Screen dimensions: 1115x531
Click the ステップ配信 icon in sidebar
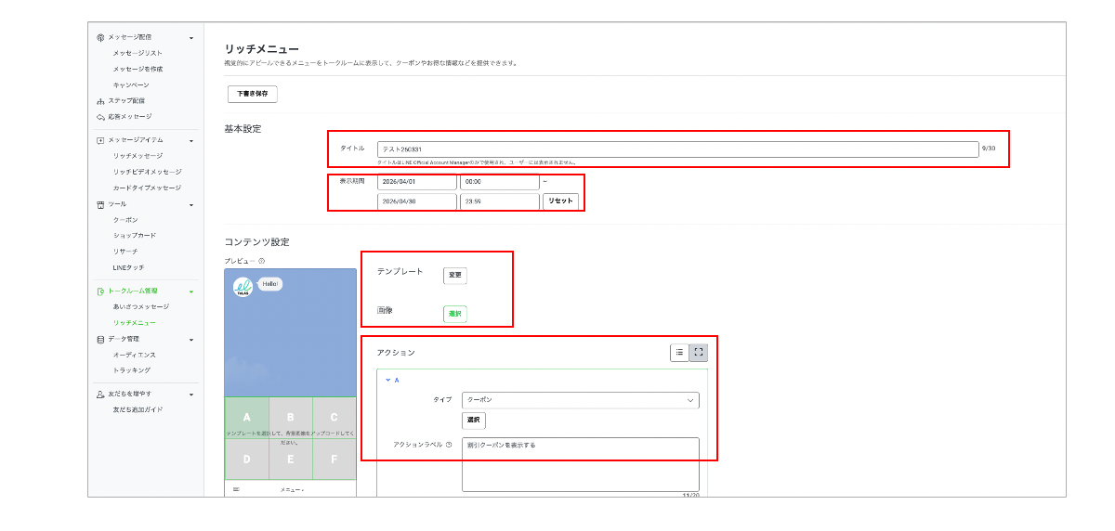coord(100,101)
